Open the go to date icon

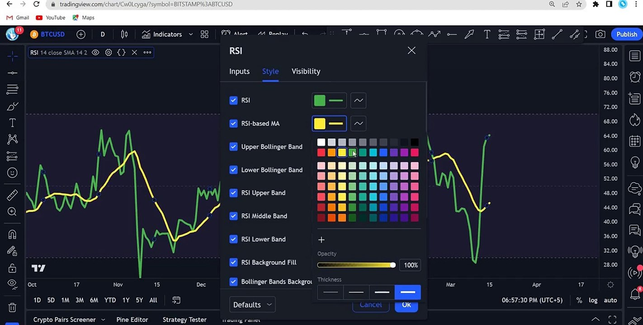point(176,300)
